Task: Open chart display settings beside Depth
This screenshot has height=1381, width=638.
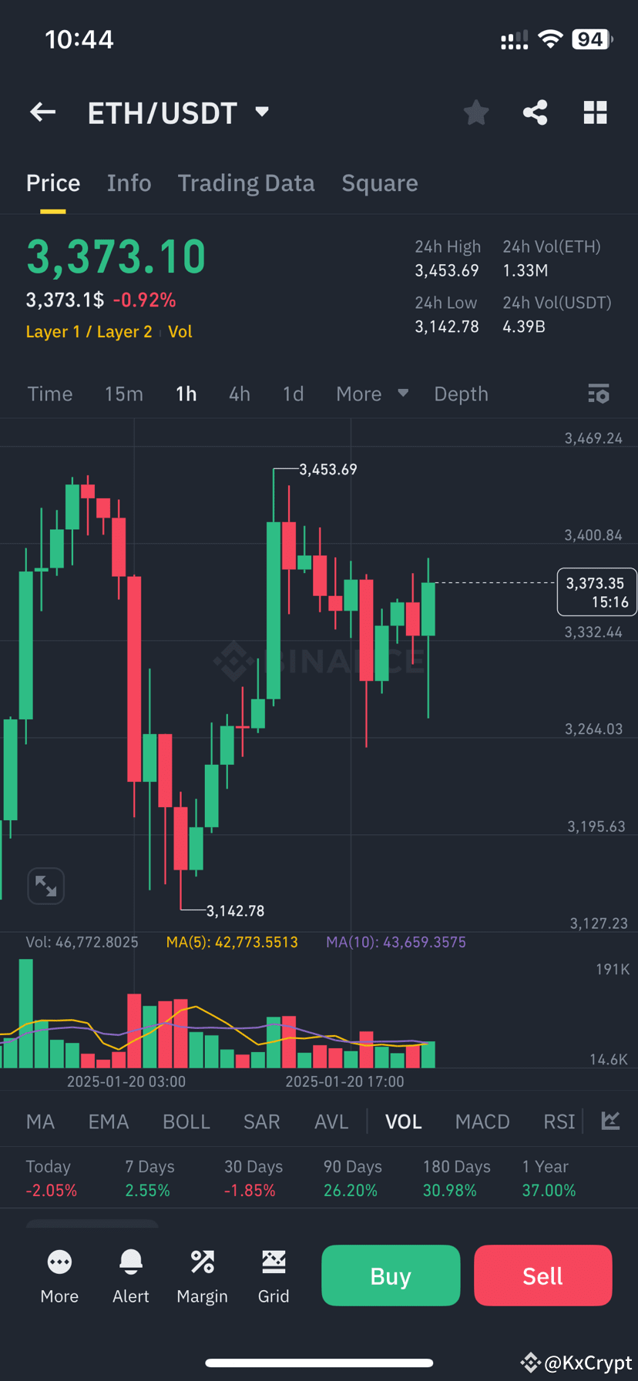Action: pos(599,394)
